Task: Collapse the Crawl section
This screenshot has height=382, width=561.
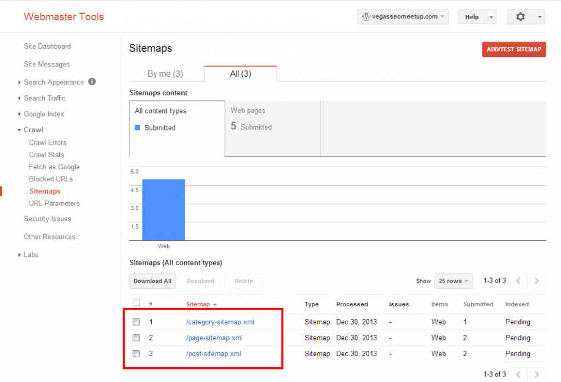Action: point(19,130)
